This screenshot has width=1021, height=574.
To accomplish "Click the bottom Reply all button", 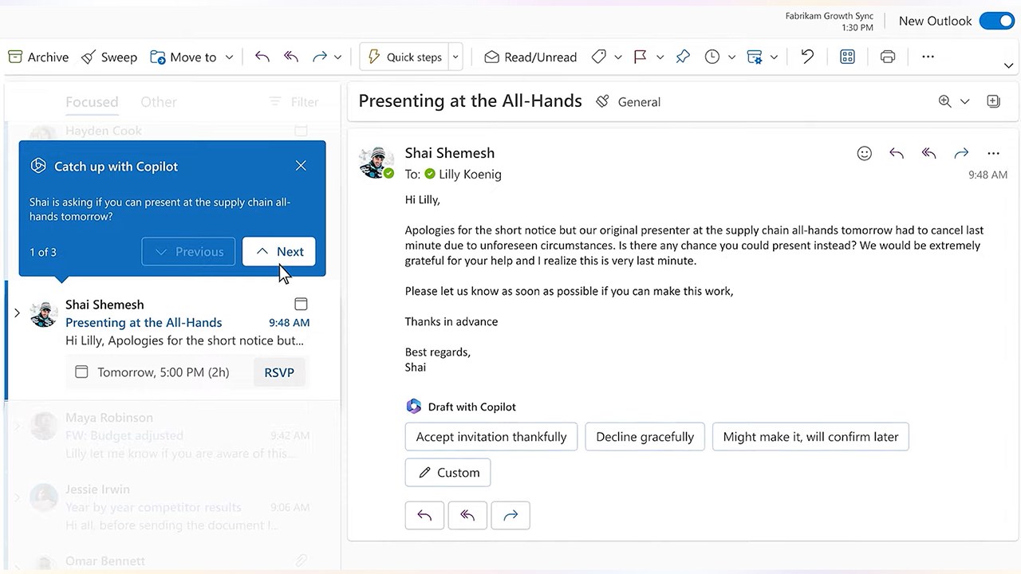I will tap(467, 516).
